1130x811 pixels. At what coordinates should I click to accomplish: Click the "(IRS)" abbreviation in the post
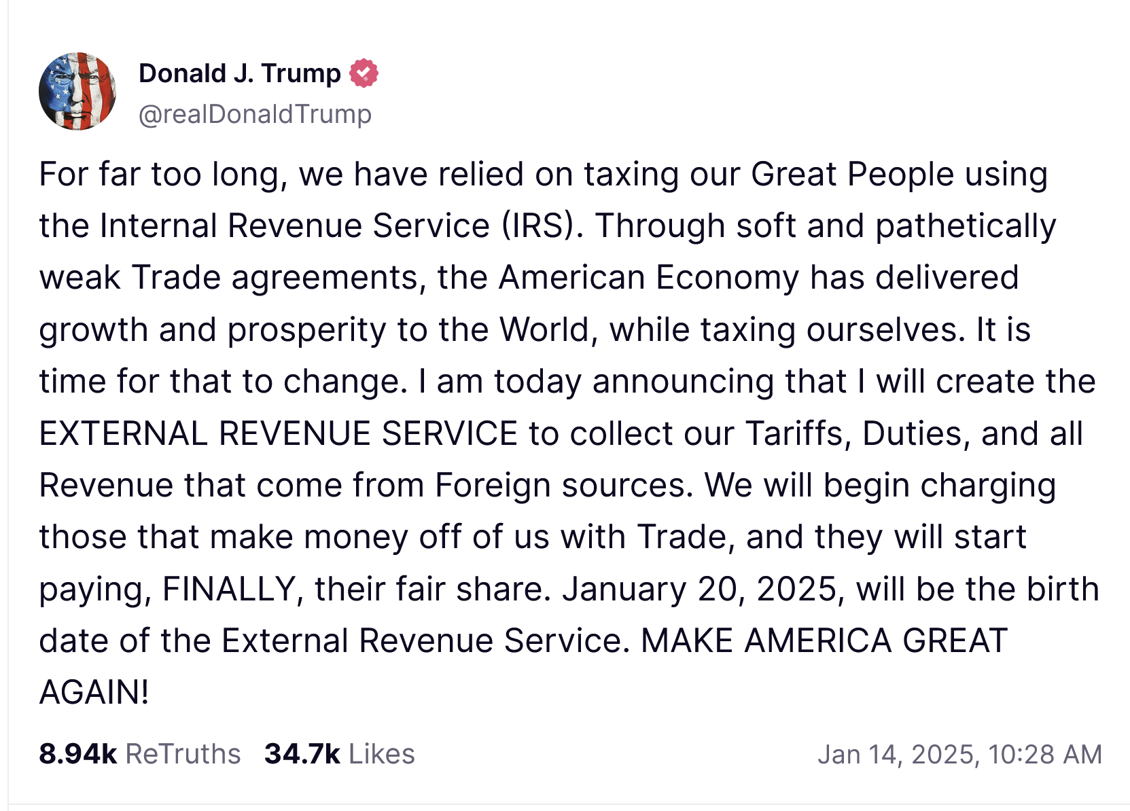542,226
